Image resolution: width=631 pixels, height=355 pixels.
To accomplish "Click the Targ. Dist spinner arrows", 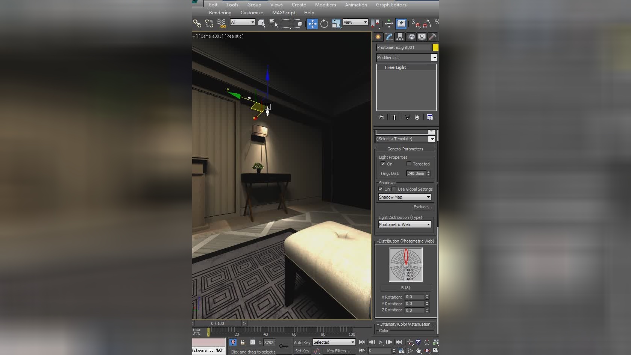I will tap(428, 173).
